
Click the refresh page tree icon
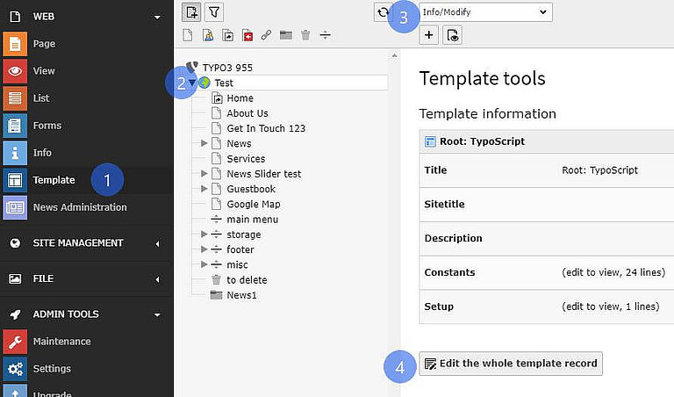[x=382, y=11]
